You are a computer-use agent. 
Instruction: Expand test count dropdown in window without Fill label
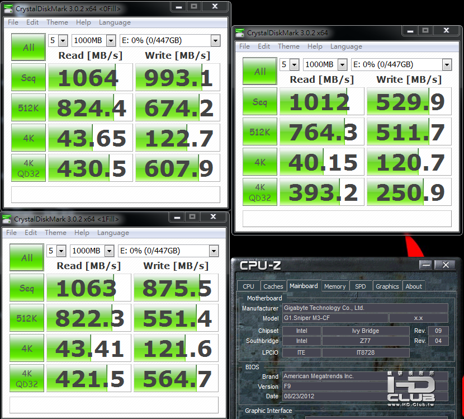point(294,64)
